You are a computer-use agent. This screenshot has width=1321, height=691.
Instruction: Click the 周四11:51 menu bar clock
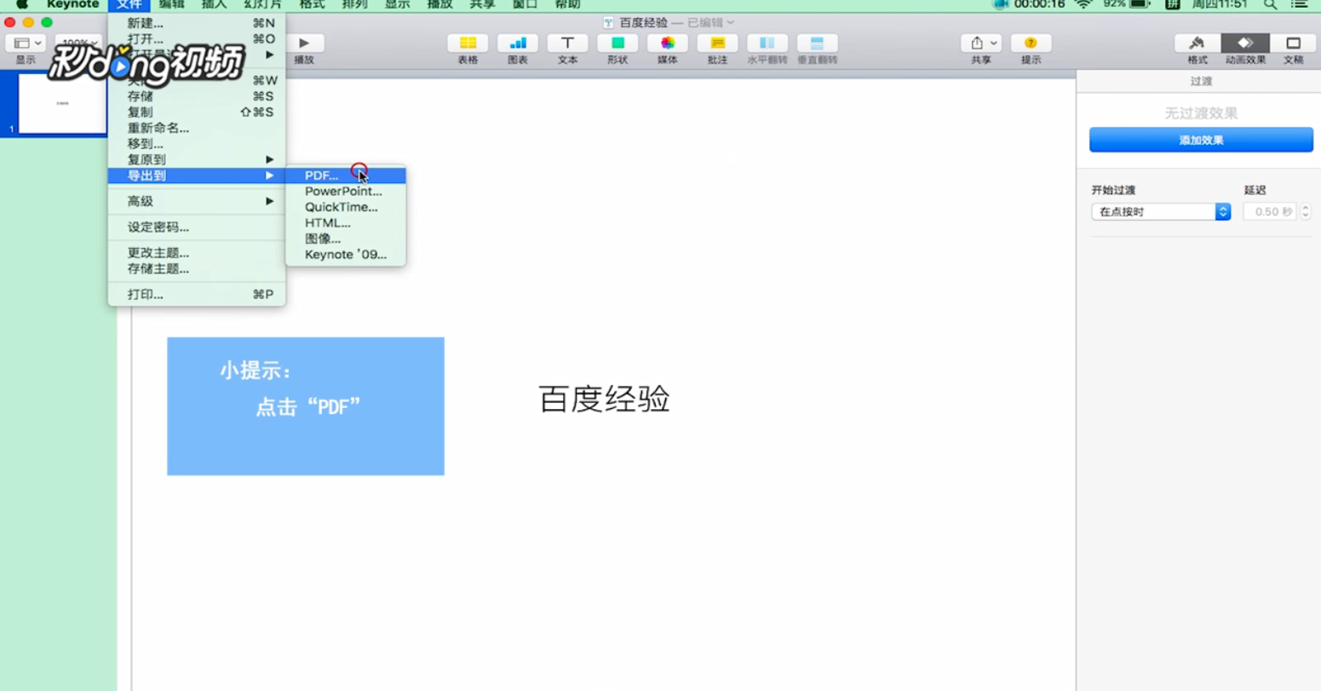(x=1220, y=4)
